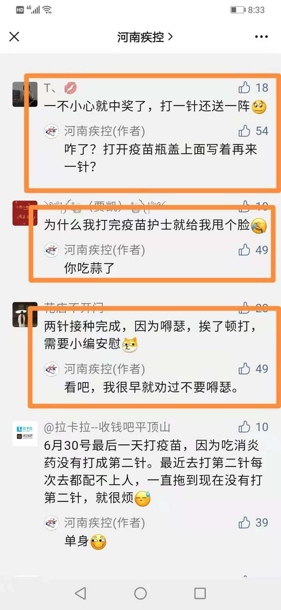Tap the 河南疾控 logo beside 咋了 reply

(x=51, y=132)
